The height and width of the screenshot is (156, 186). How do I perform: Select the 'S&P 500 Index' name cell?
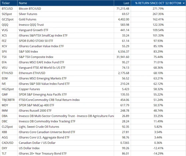66,52
